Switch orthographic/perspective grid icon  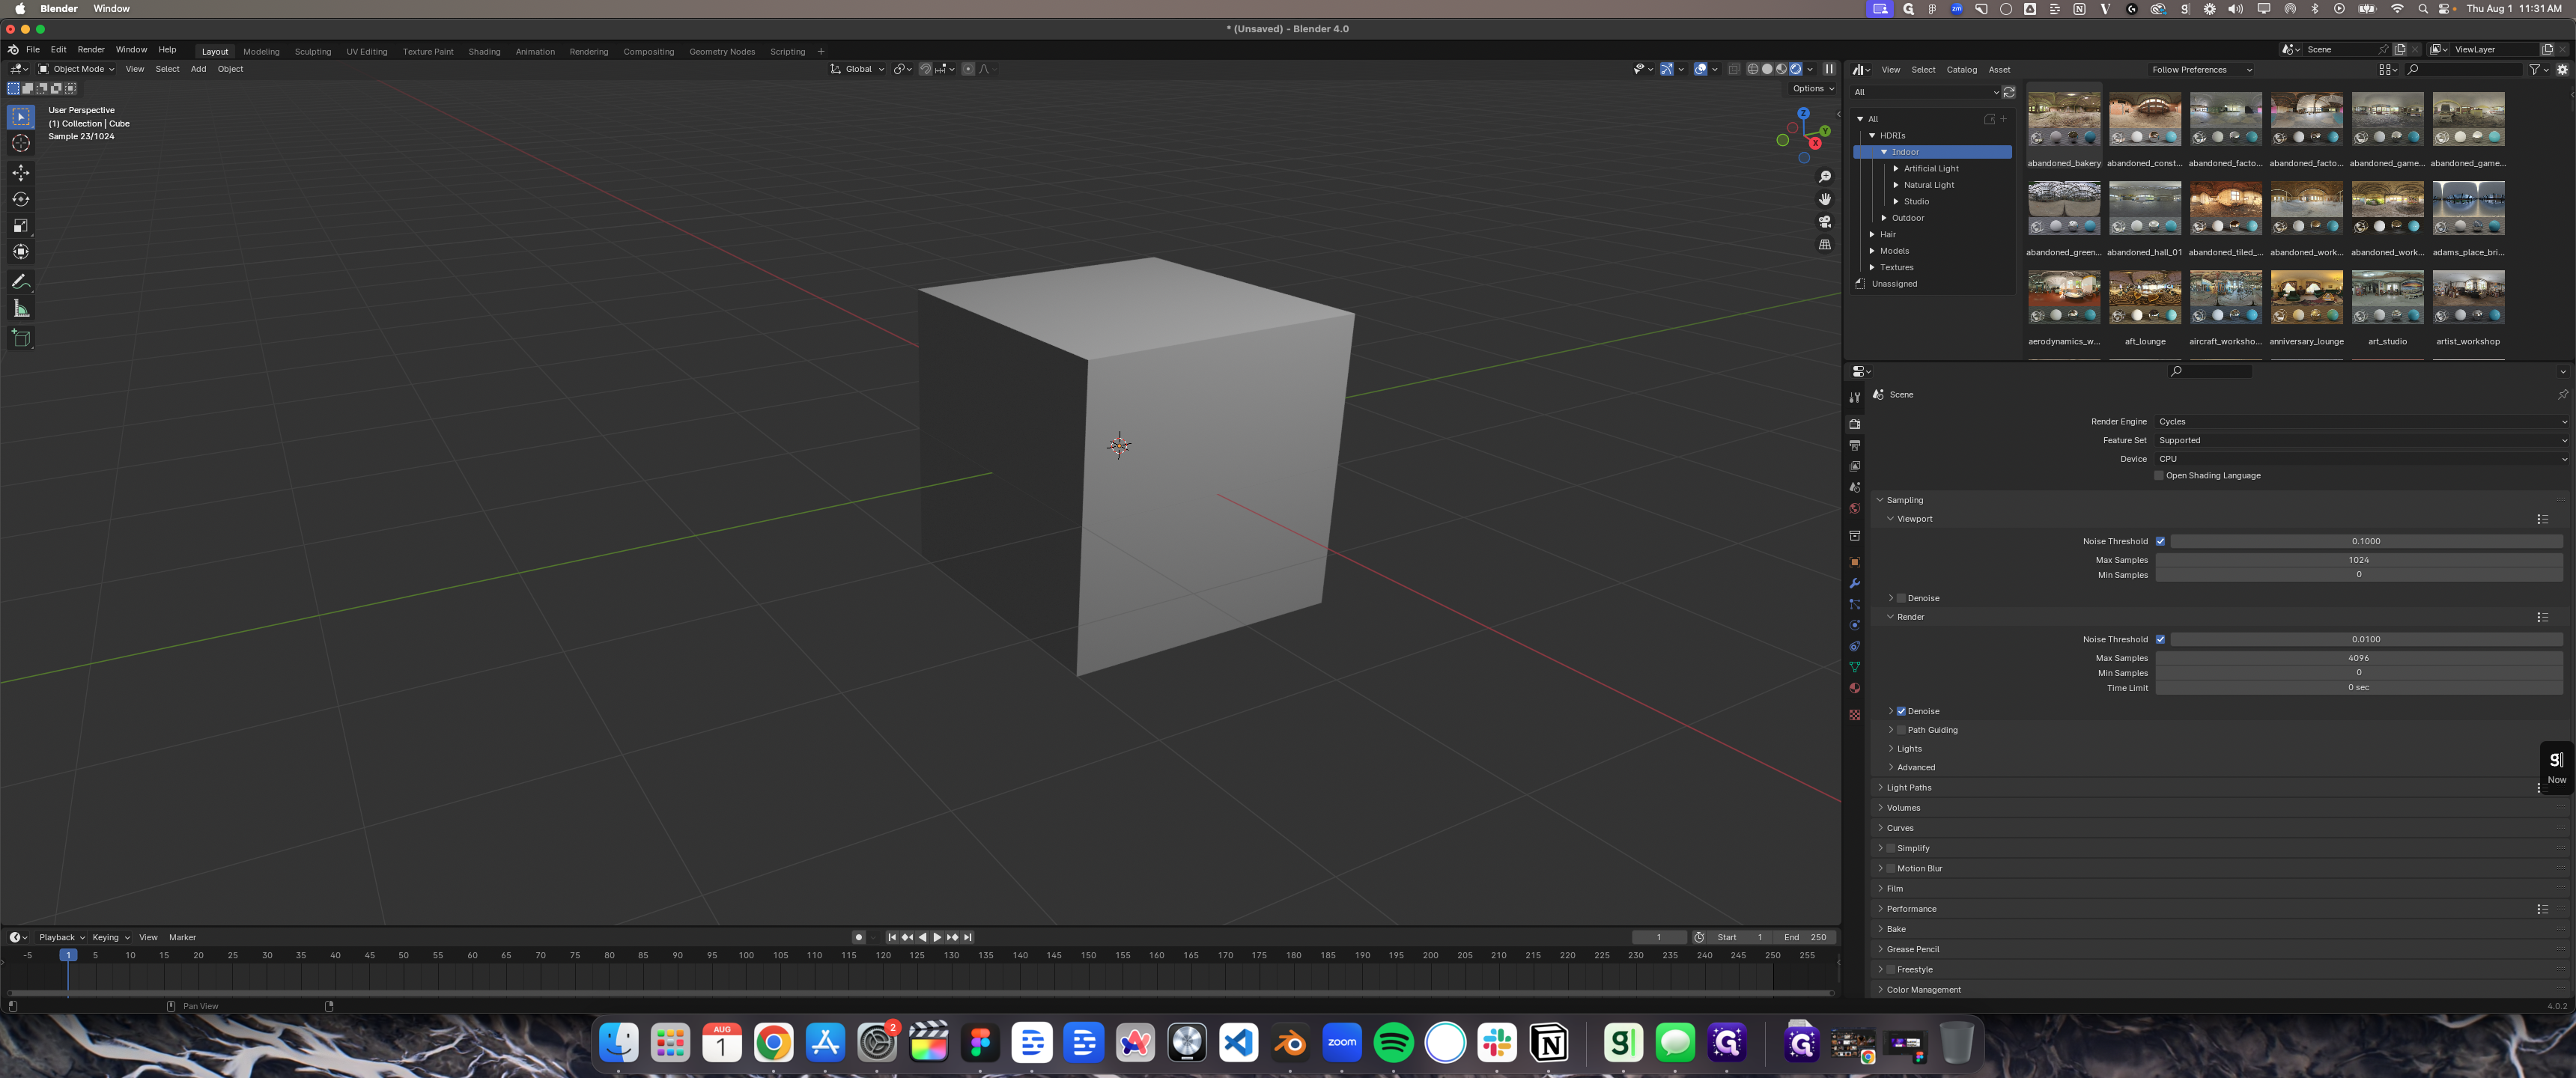1825,244
